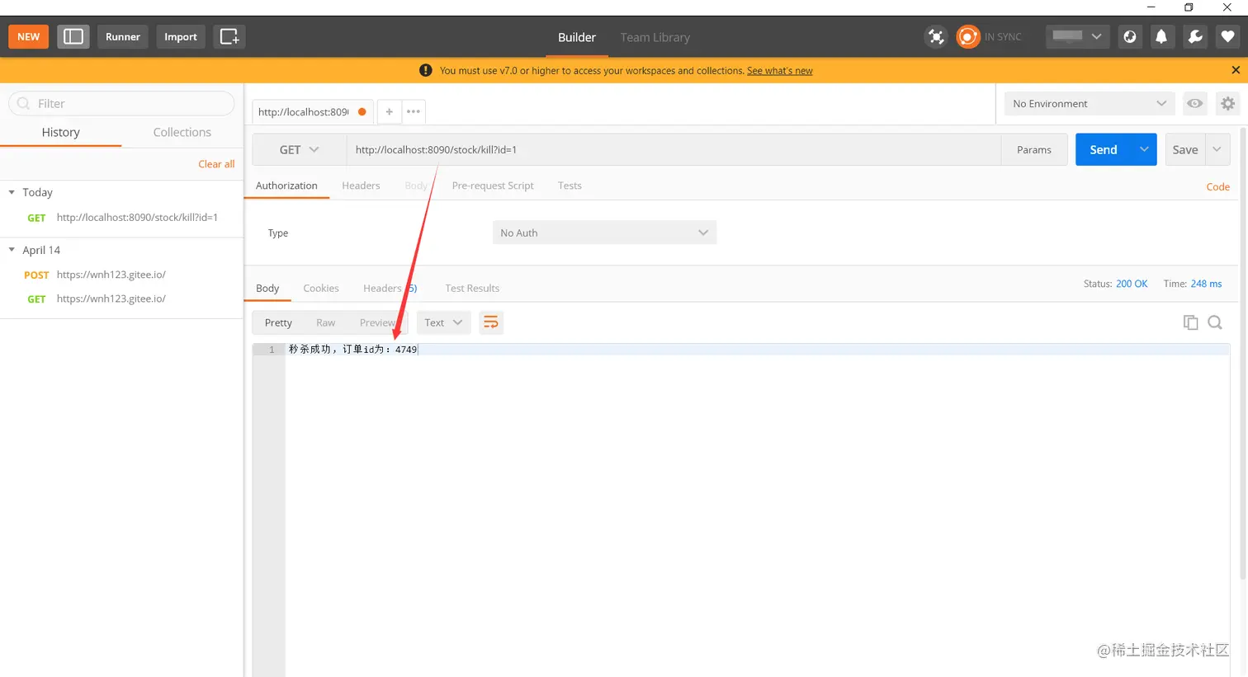The width and height of the screenshot is (1248, 677).
Task: Click the 248 ms time value
Action: coord(1206,284)
